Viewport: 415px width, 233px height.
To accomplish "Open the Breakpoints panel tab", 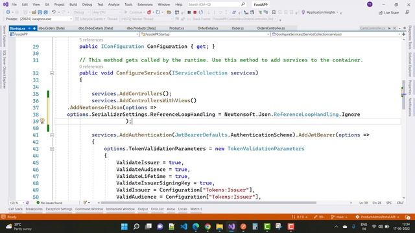I will click(34, 209).
